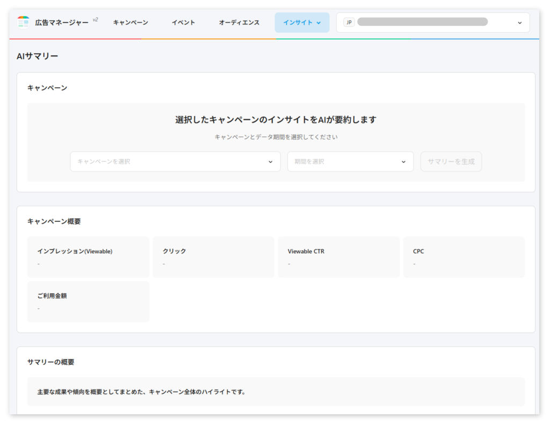The width and height of the screenshot is (550, 425).
Task: Click the 期間を選択 chevron arrow
Action: [x=403, y=162]
